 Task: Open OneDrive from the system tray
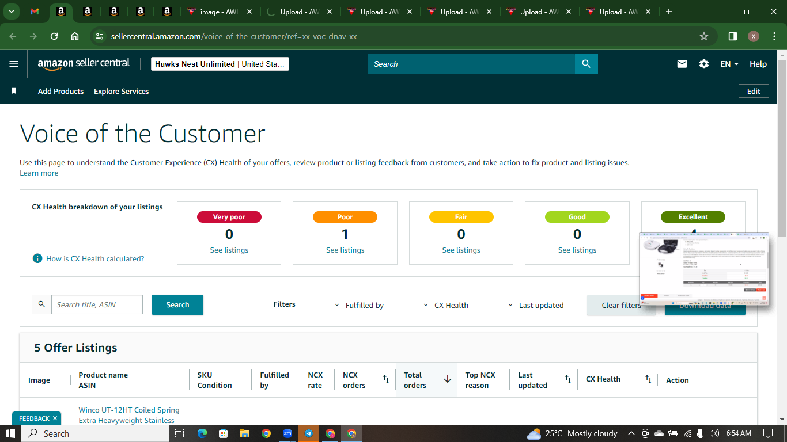click(659, 433)
